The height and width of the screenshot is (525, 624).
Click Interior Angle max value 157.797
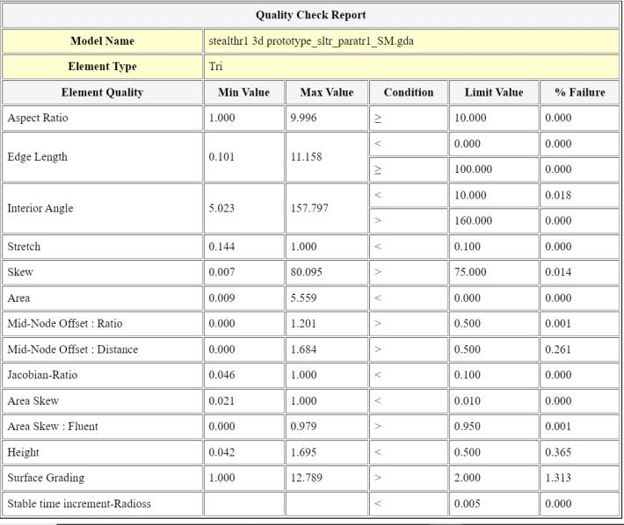pyautogui.click(x=309, y=208)
